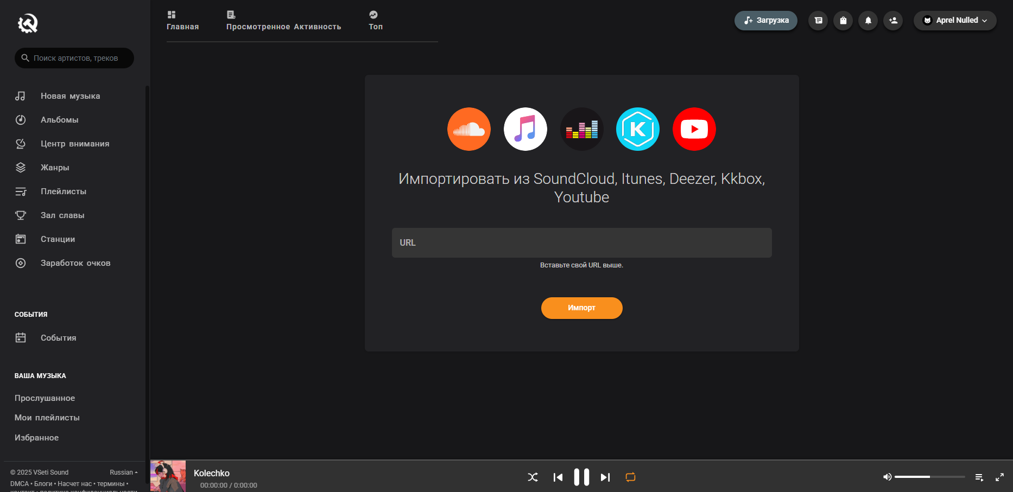Click the Deezer equalizer icon
The width and height of the screenshot is (1013, 492).
pos(582,129)
